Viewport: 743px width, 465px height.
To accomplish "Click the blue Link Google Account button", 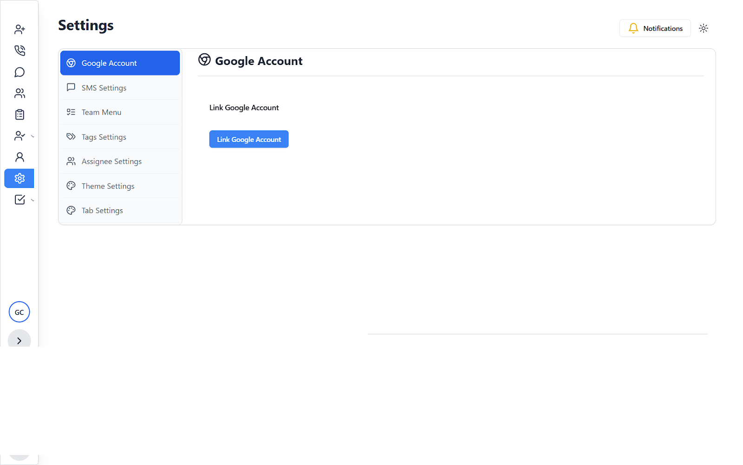I will (249, 139).
